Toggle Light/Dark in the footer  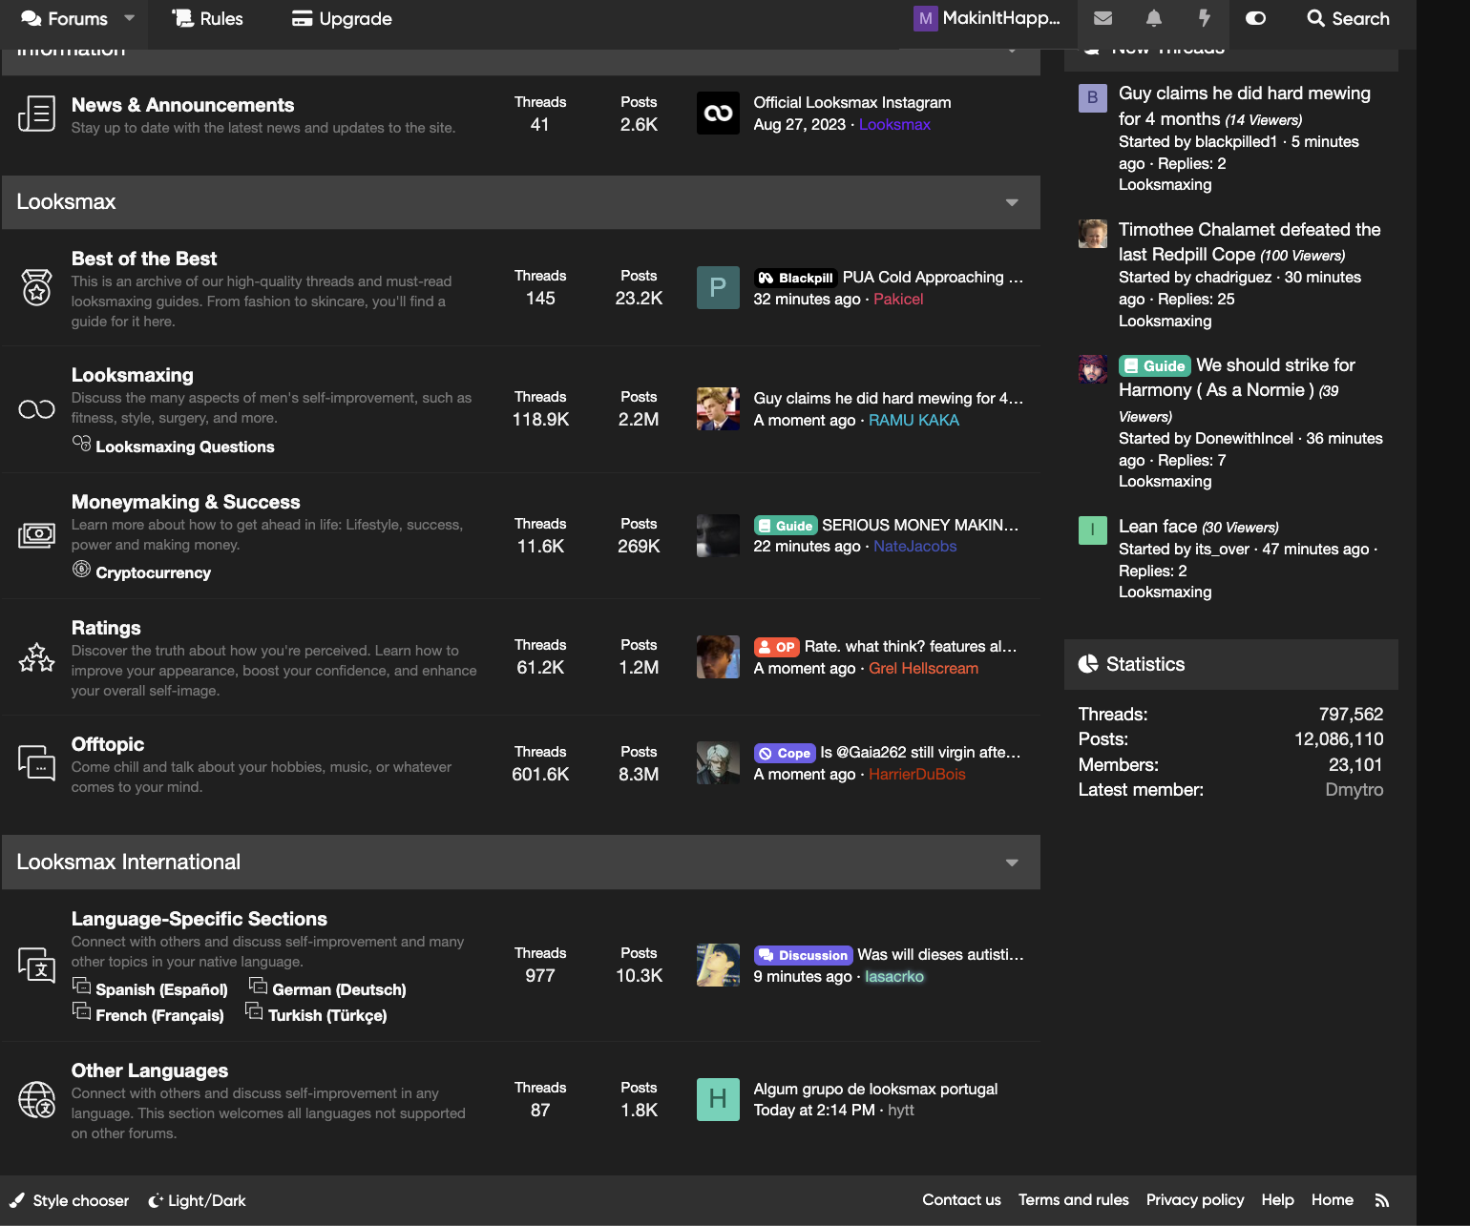click(197, 1200)
